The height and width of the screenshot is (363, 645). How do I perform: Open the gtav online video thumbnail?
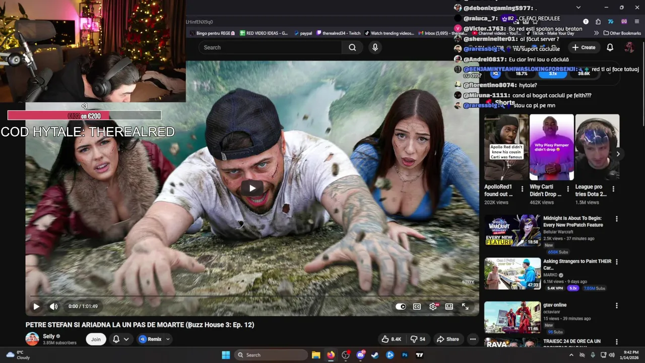pos(512,317)
